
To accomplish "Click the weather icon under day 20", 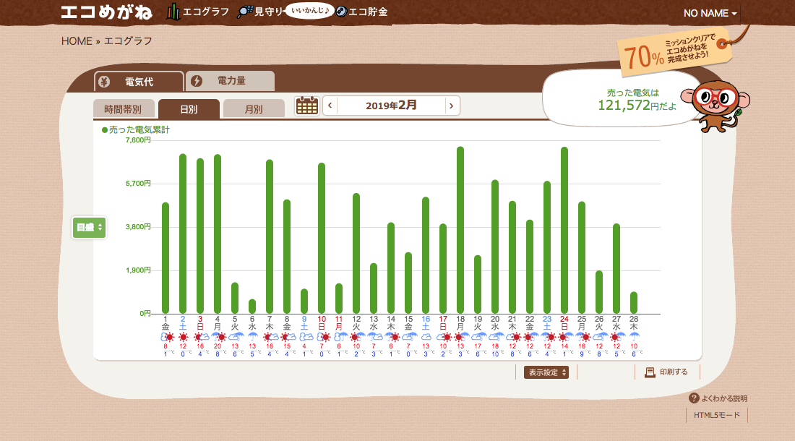I will pyautogui.click(x=495, y=337).
